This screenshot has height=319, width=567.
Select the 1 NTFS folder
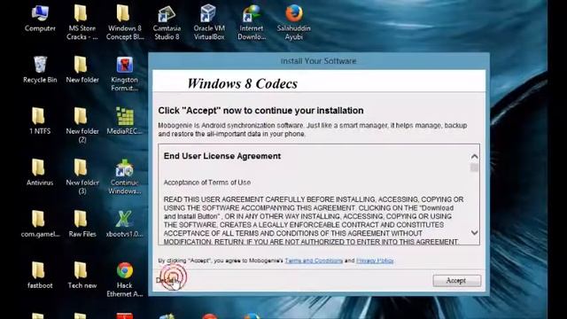(x=40, y=121)
